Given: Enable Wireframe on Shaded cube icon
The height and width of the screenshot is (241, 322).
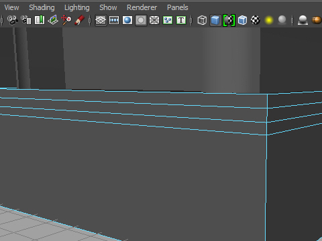Looking at the screenshot, I should (242, 20).
